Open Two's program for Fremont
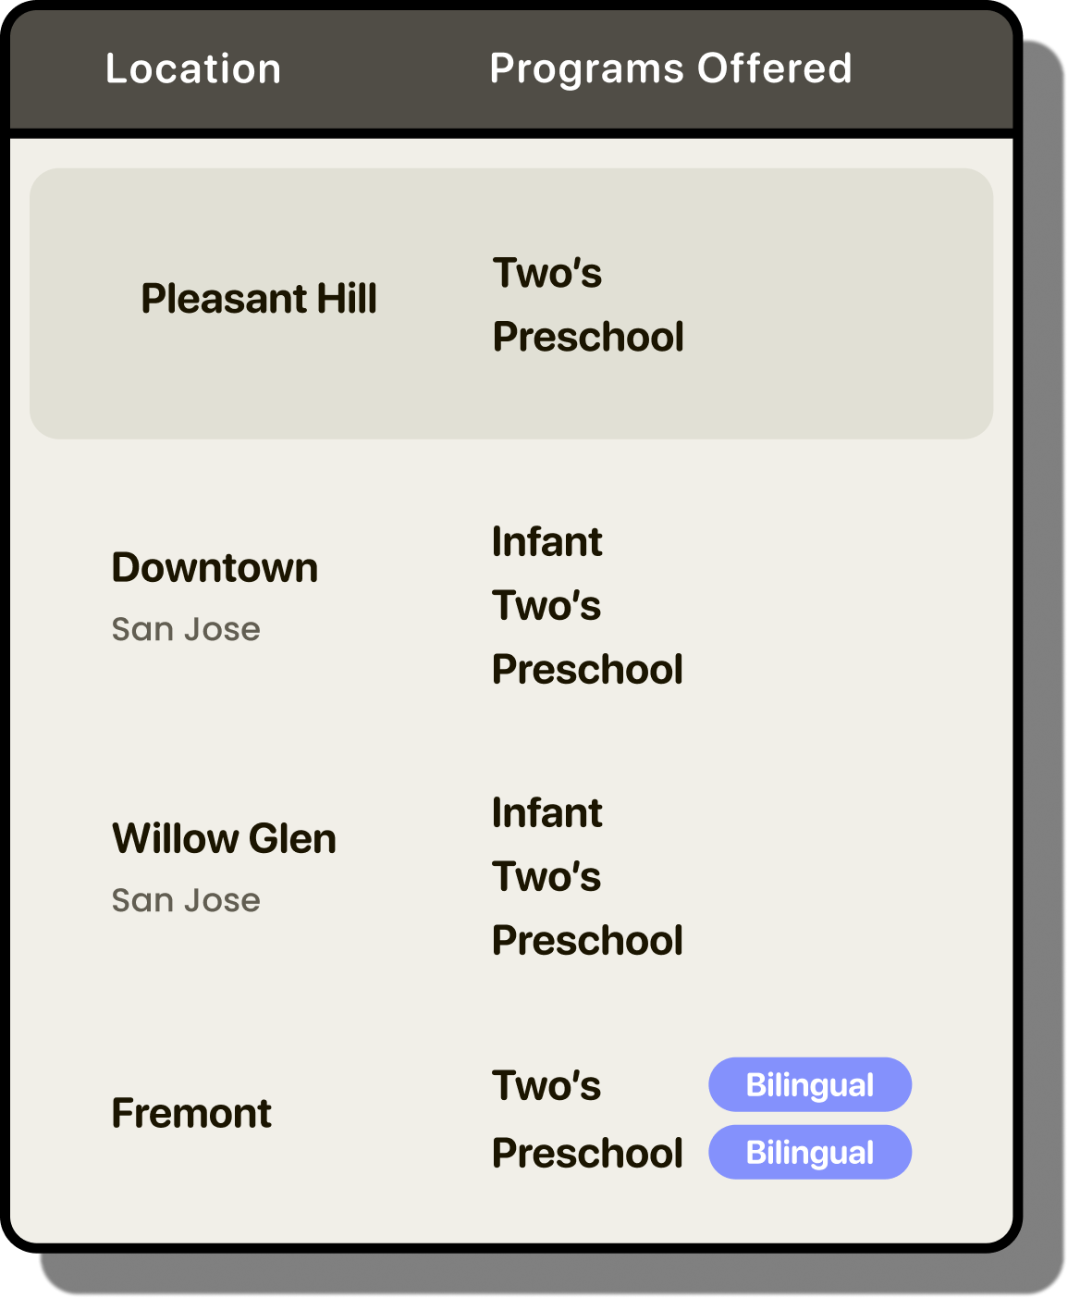 pyautogui.click(x=546, y=1085)
